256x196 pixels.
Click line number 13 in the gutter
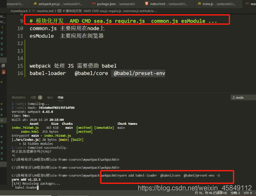click(x=20, y=51)
